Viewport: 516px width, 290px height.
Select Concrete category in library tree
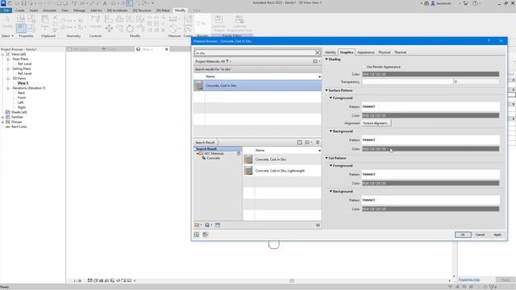pyautogui.click(x=213, y=158)
